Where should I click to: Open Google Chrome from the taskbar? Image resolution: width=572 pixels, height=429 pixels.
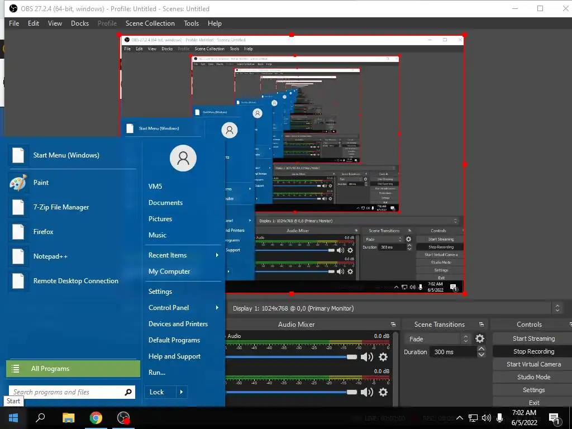[x=96, y=417]
